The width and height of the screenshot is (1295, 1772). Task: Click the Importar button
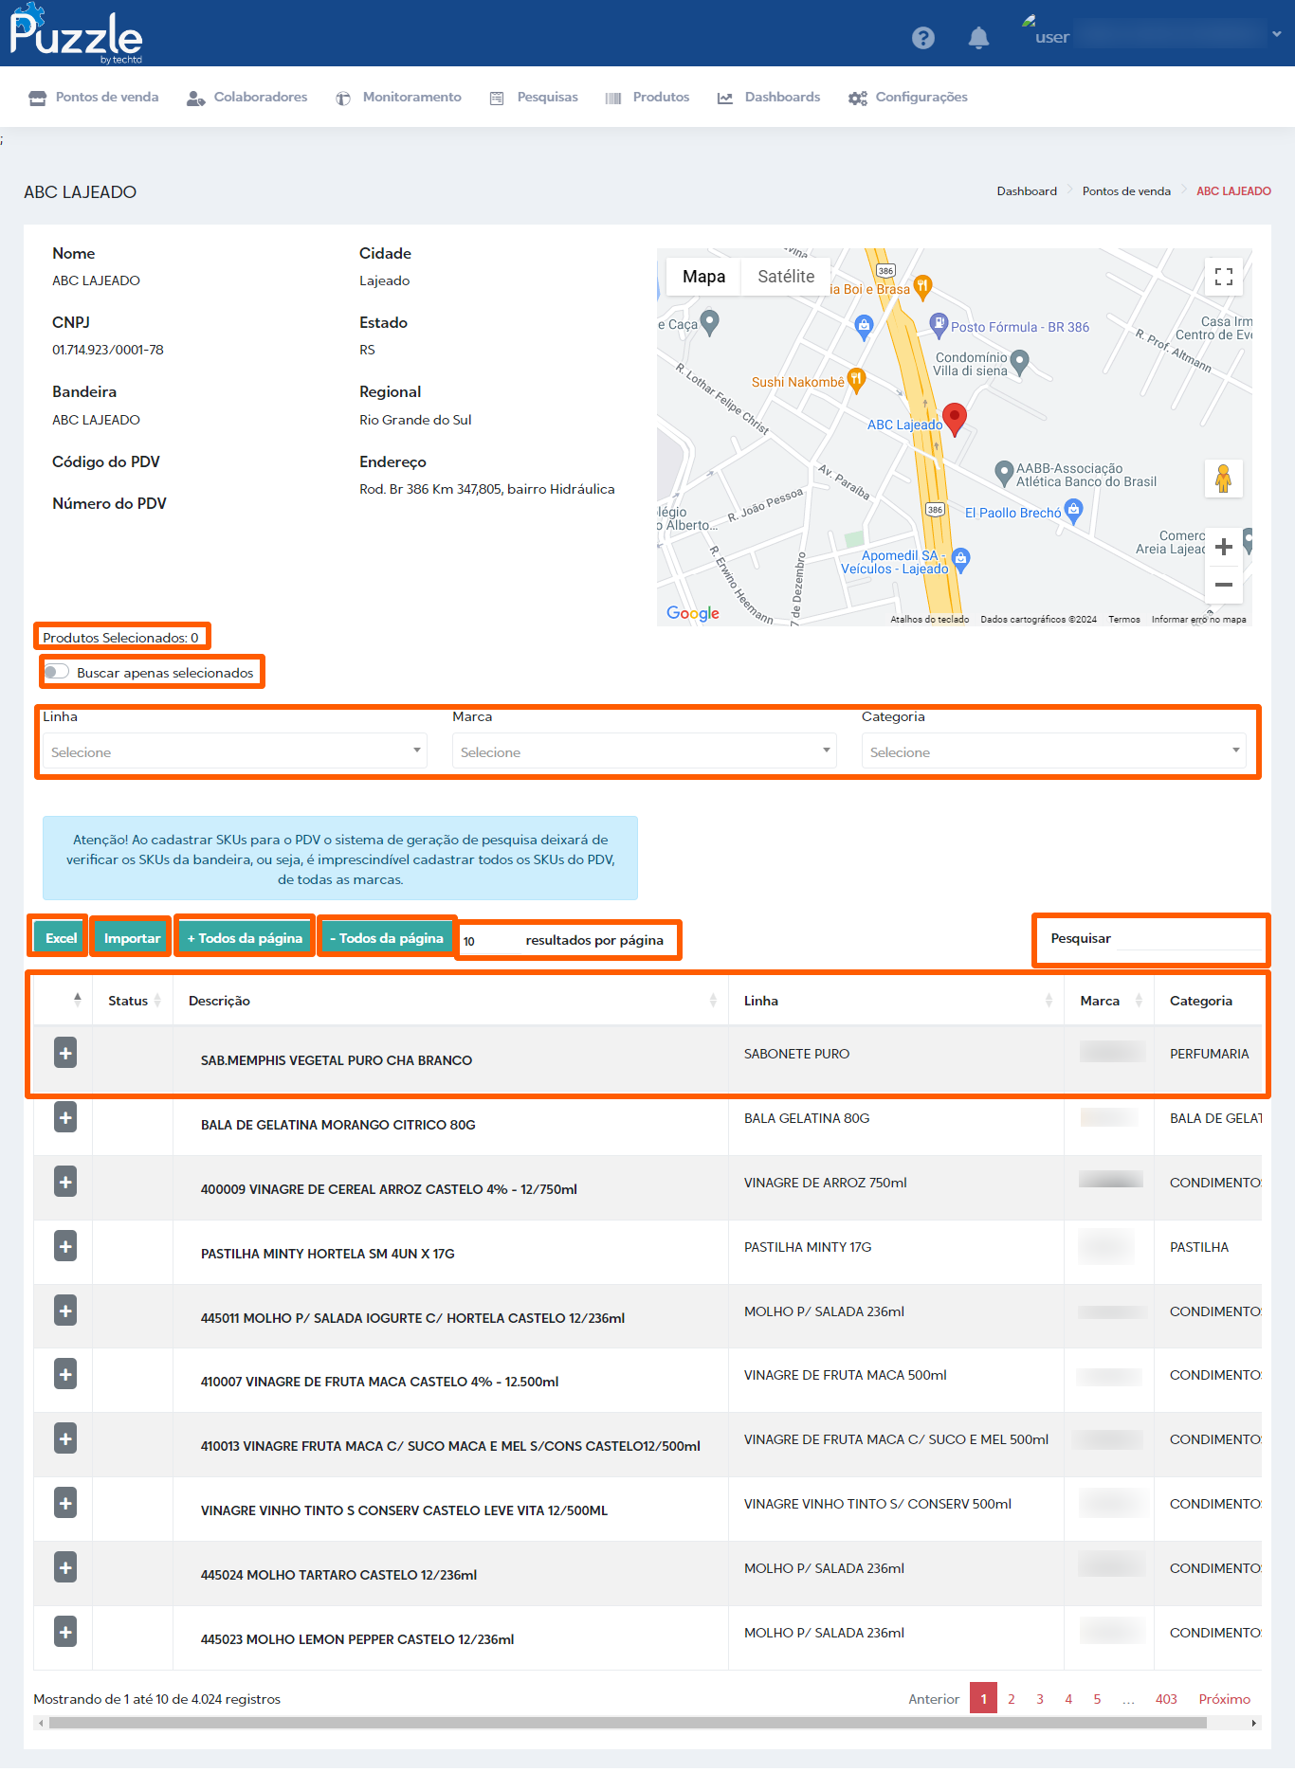133,938
